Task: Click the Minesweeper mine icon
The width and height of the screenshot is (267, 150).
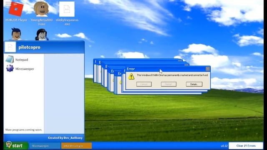Action: pos(10,68)
